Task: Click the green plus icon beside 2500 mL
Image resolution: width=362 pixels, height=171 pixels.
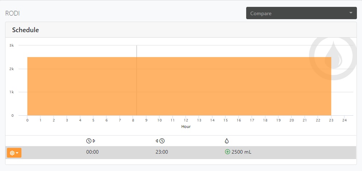Action: tap(227, 152)
